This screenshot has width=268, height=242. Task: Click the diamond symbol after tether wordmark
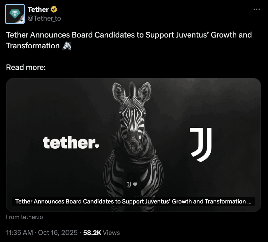97,146
